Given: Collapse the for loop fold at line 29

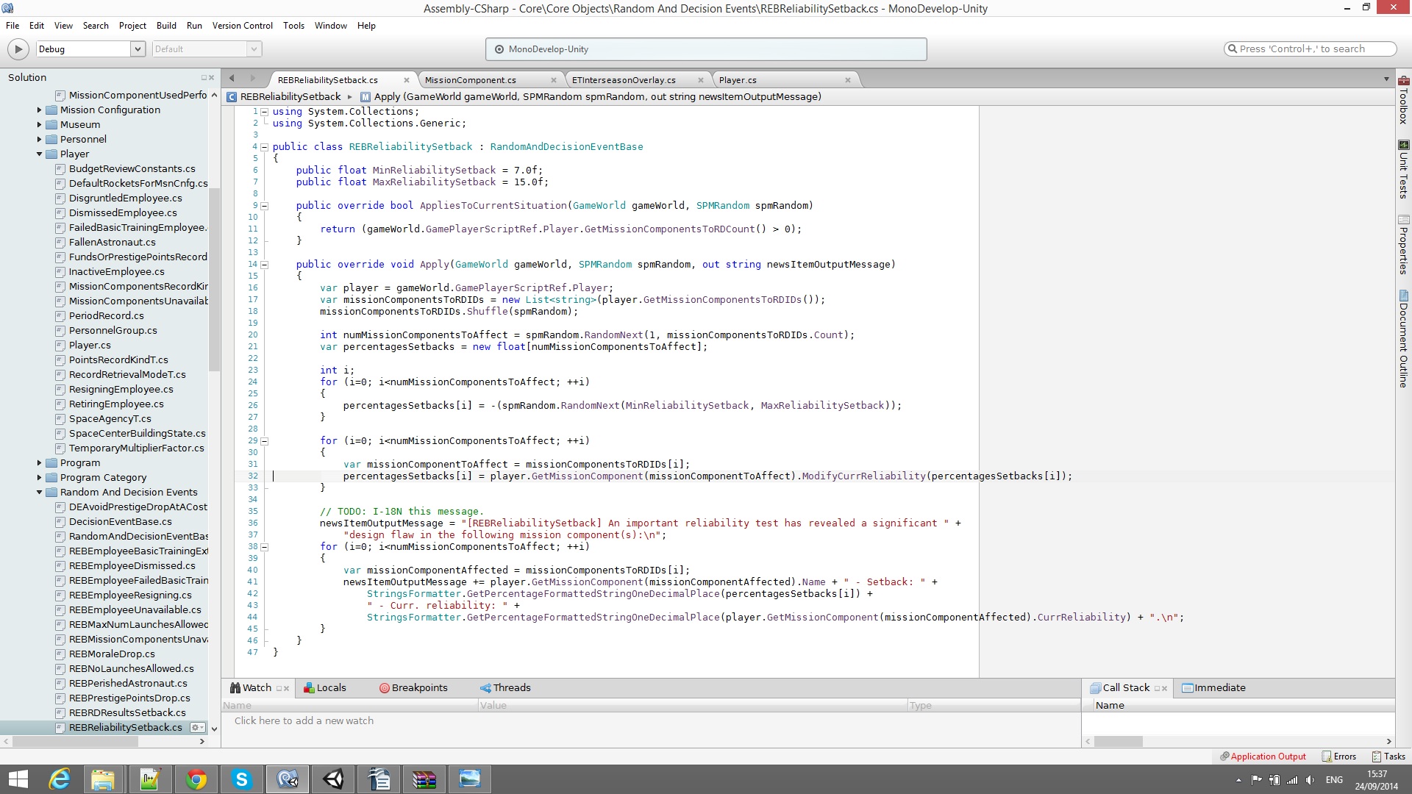Looking at the screenshot, I should pyautogui.click(x=264, y=441).
